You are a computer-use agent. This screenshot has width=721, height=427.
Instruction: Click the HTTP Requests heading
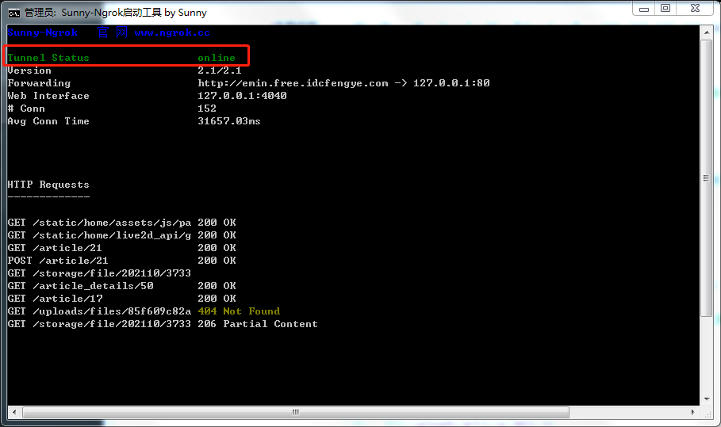pyautogui.click(x=48, y=185)
